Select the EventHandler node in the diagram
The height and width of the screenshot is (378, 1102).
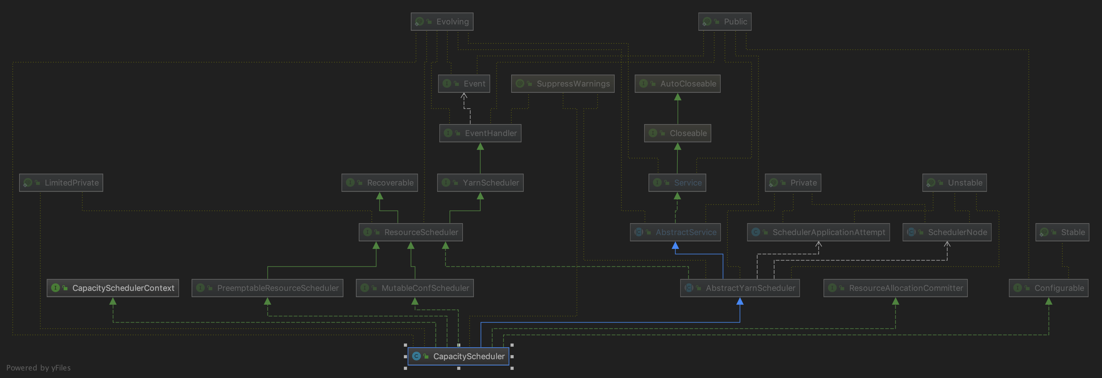coord(480,133)
